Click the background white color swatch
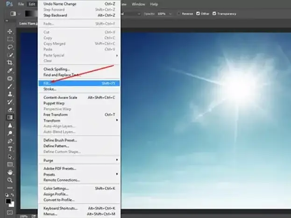This screenshot has height=218, width=291. pyautogui.click(x=12, y=205)
